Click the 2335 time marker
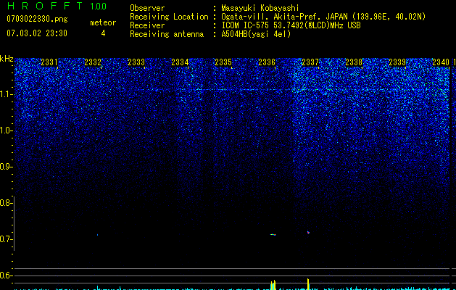Viewport: 456px width, 290px height. [x=223, y=62]
